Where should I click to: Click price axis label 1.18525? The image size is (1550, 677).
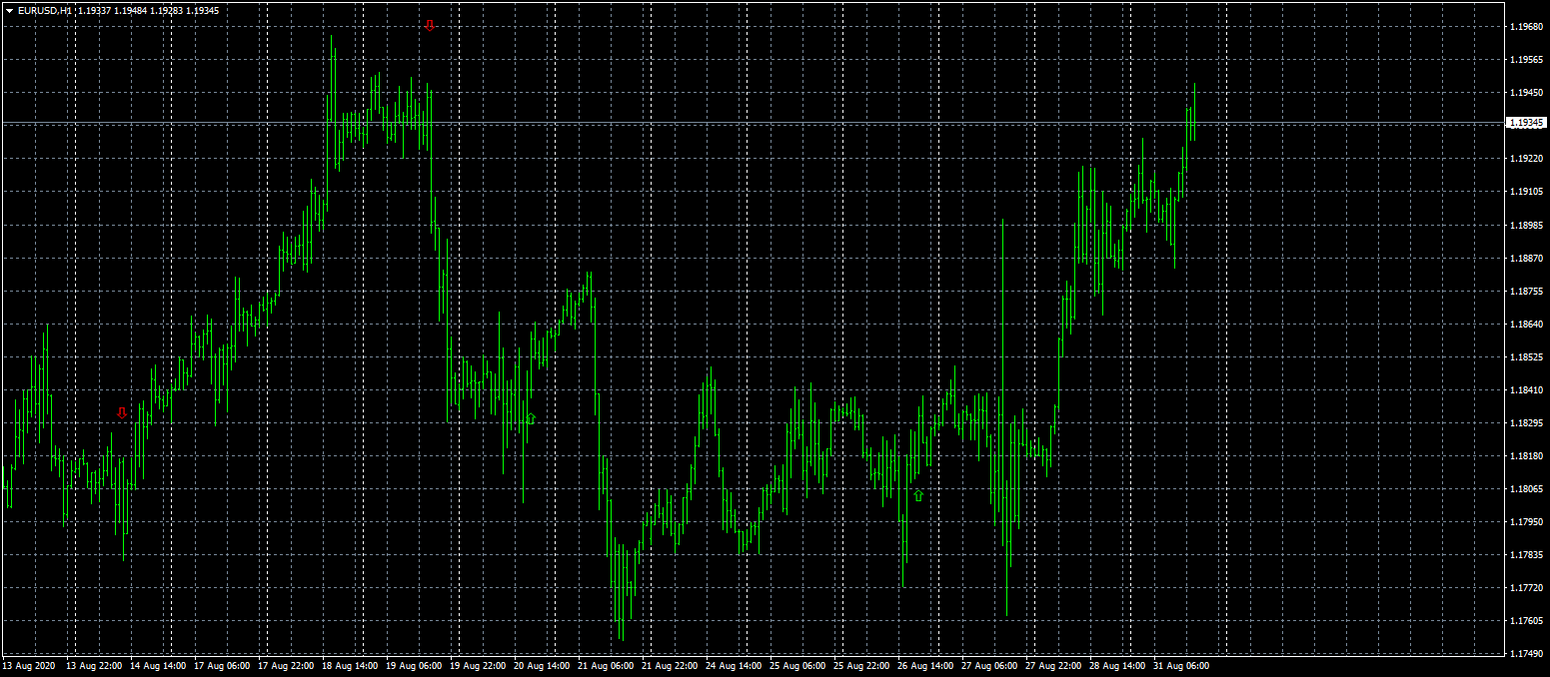coord(1525,357)
